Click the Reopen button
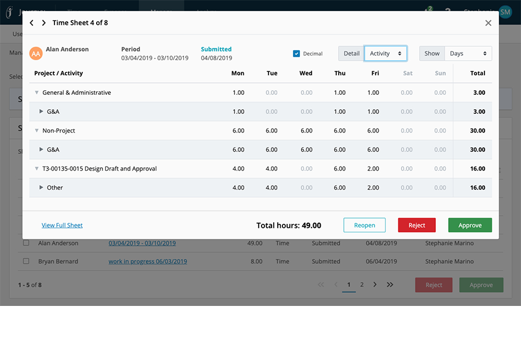Viewport: 521px width, 347px height. (364, 226)
